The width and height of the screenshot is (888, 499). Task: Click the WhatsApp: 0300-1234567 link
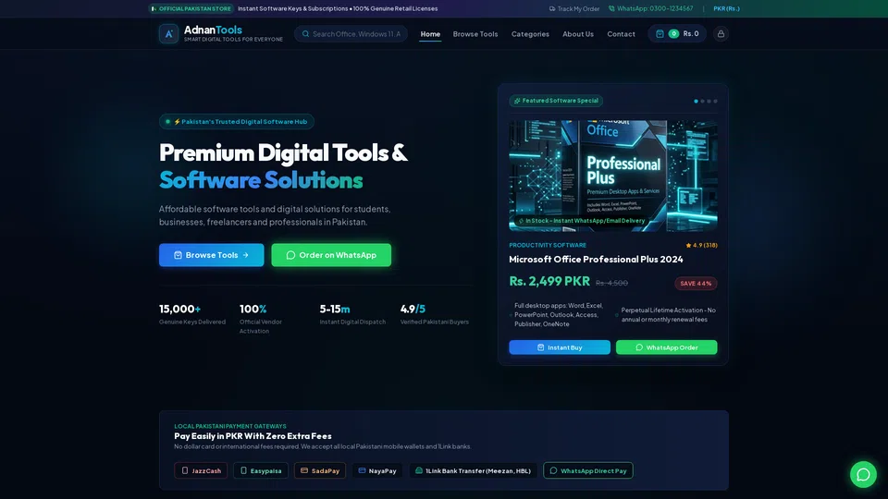pyautogui.click(x=650, y=8)
